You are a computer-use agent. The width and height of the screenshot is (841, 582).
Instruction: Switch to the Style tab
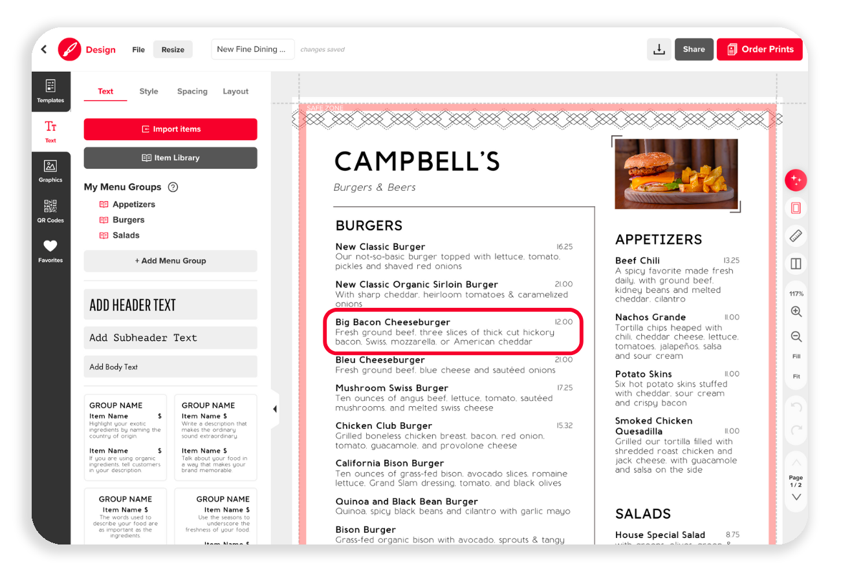(149, 91)
